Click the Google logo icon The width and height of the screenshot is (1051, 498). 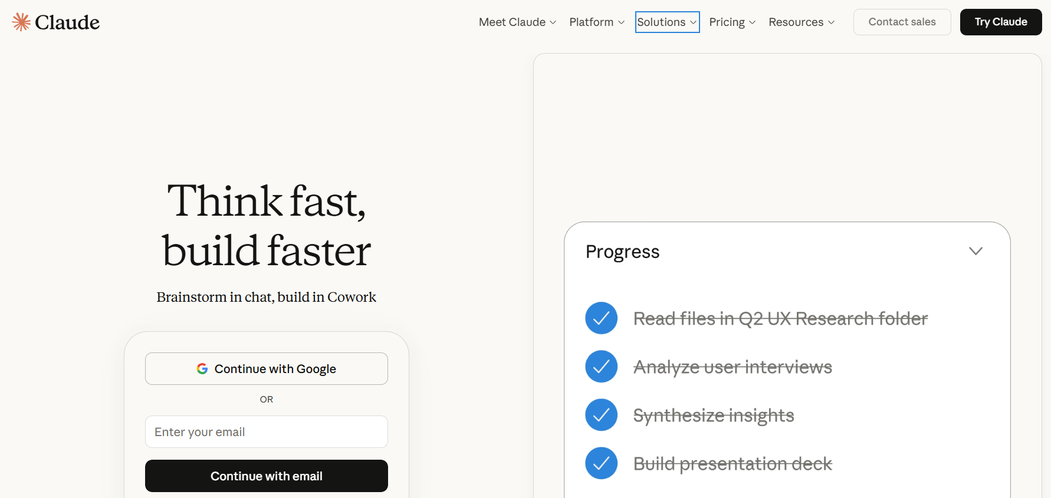pos(202,369)
